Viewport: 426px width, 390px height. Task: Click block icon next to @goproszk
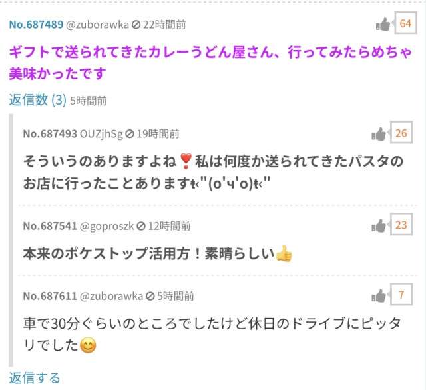tap(141, 226)
